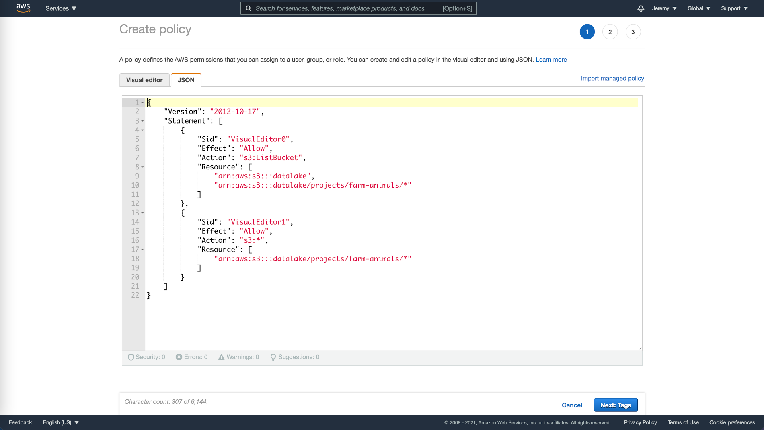Click the Security: 0 status label

[150, 357]
